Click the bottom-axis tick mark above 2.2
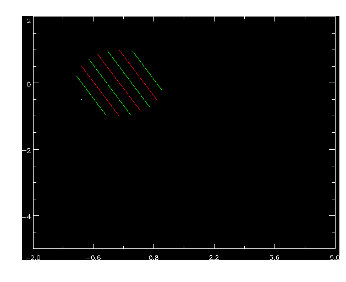 coord(214,246)
